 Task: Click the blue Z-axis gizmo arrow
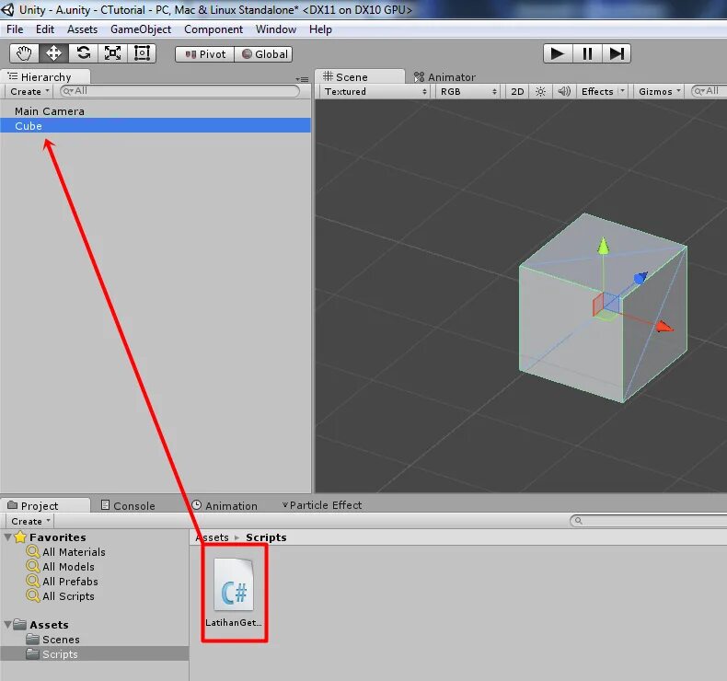[640, 278]
